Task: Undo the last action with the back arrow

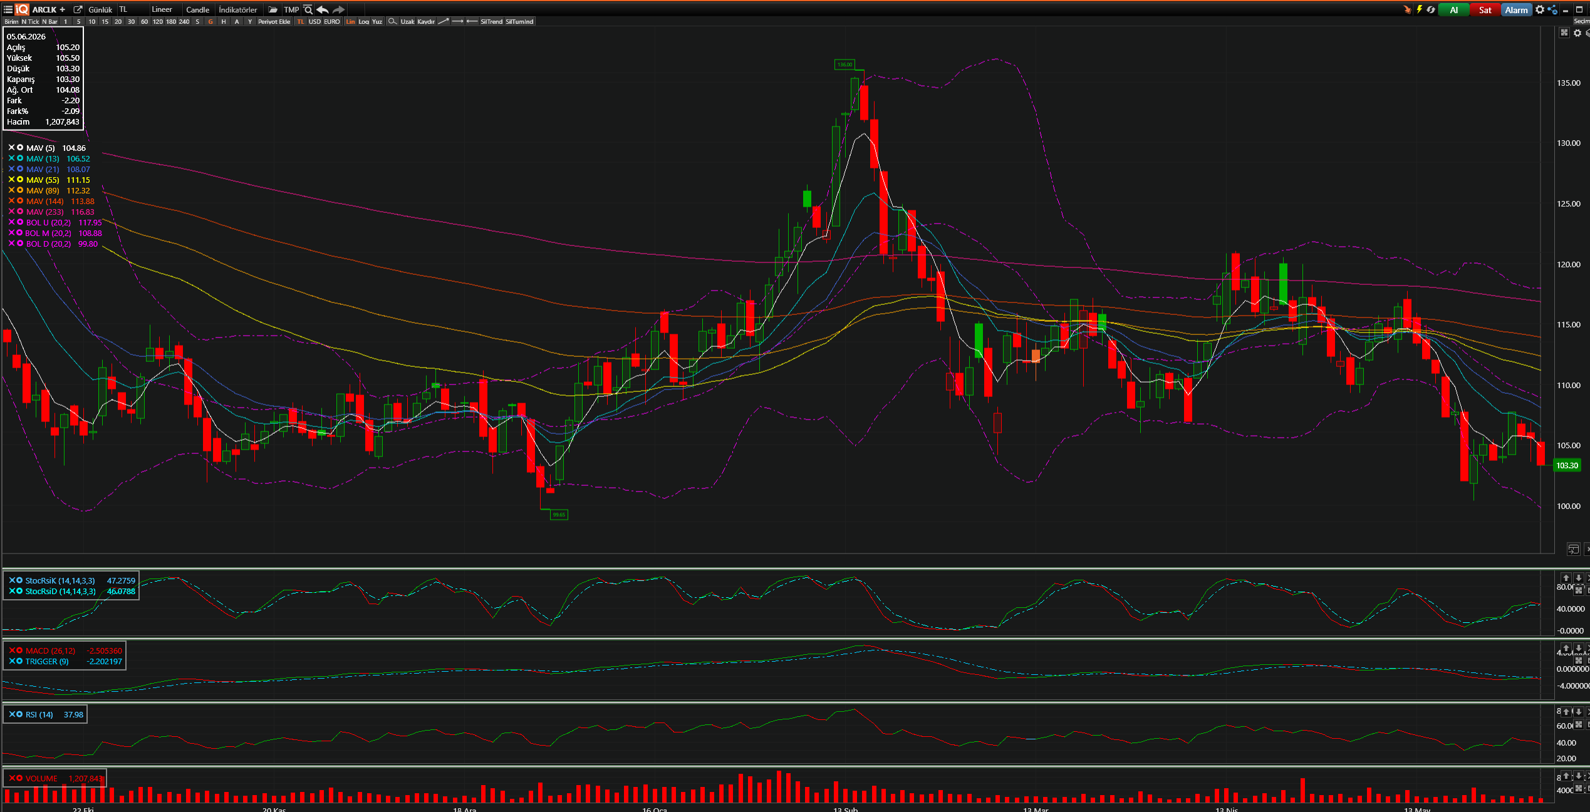Action: pyautogui.click(x=323, y=9)
